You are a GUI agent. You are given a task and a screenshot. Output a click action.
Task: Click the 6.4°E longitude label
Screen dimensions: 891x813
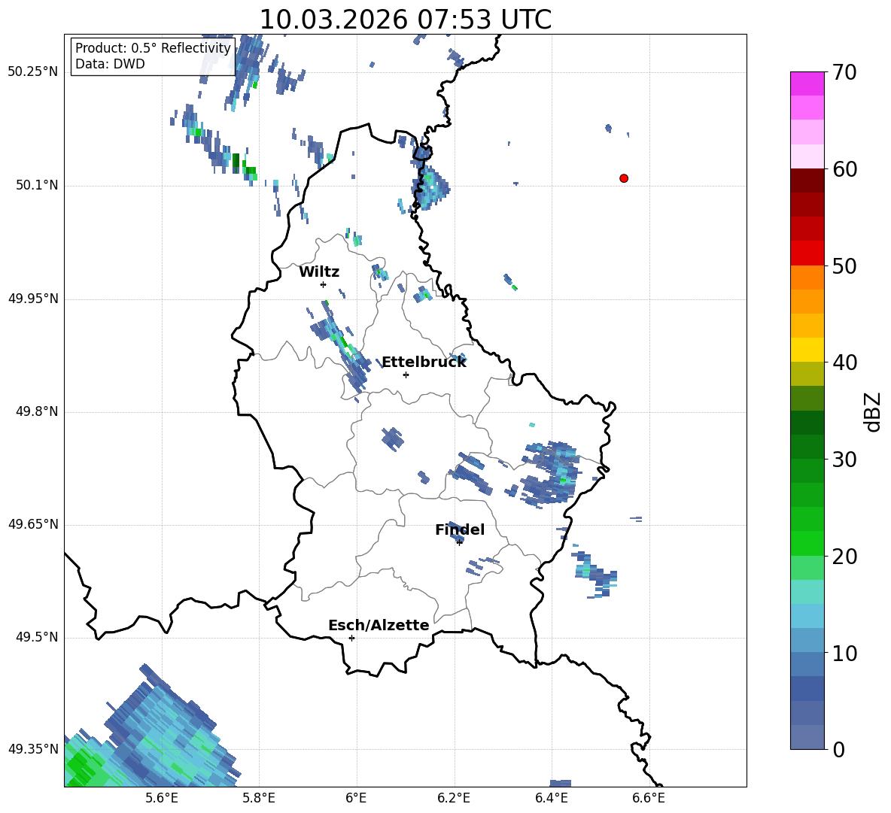click(551, 798)
